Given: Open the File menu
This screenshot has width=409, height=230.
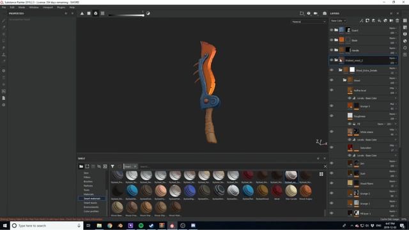Looking at the screenshot, I should tap(4, 7).
